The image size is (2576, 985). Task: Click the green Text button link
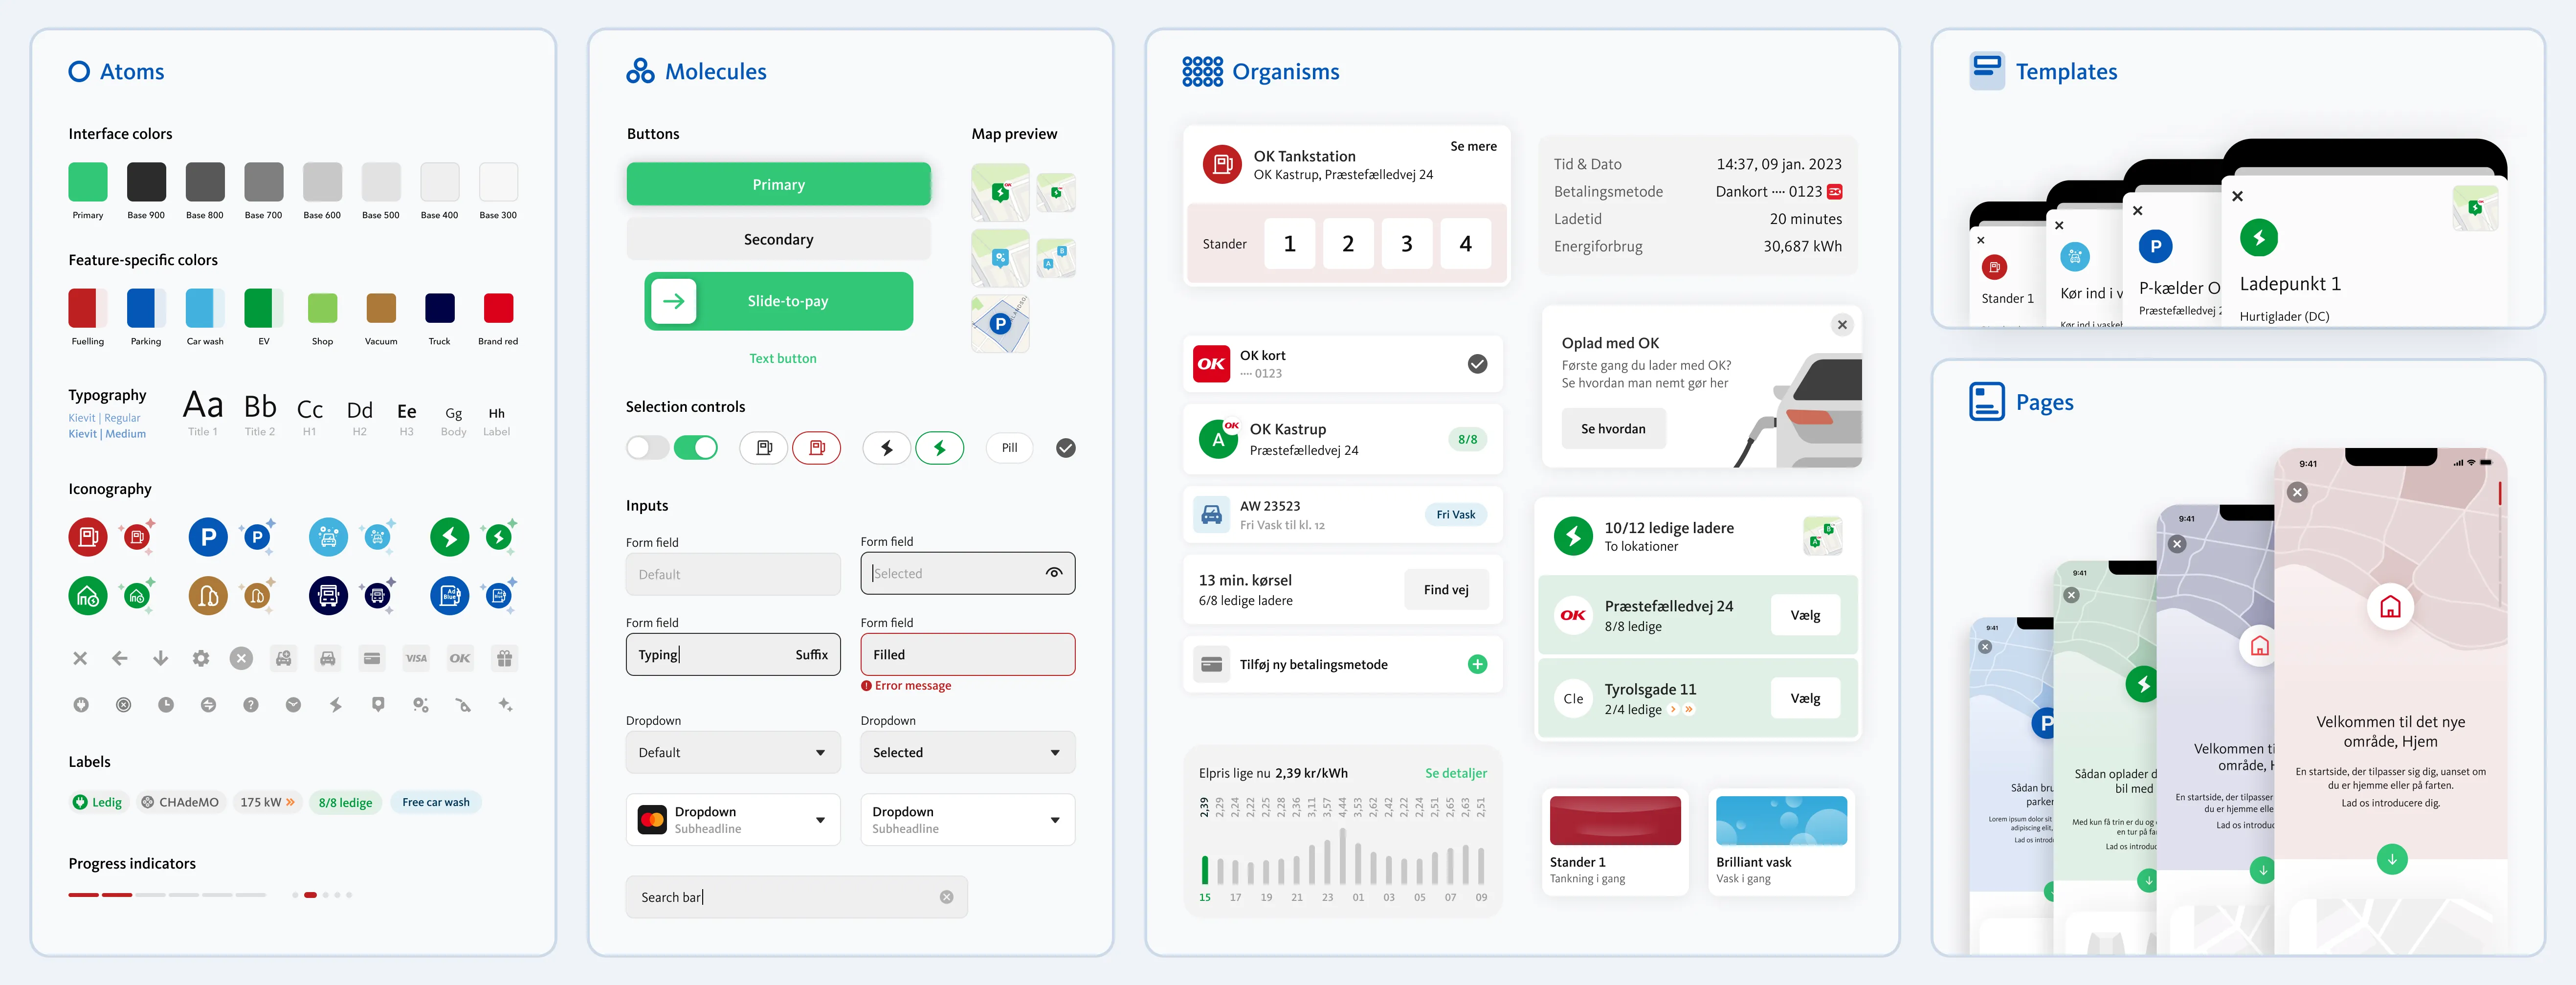(x=783, y=358)
